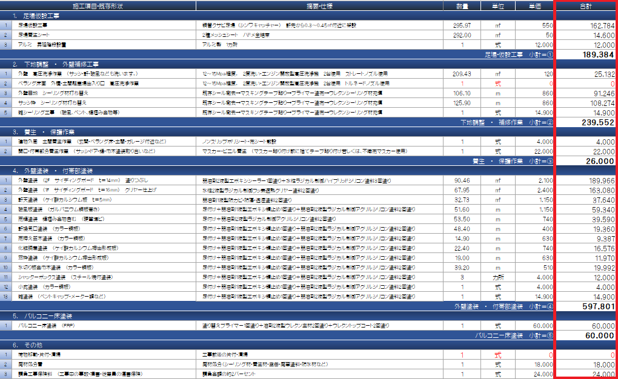This screenshot has height=379, width=618.
Task: Click the バルコニー床塗装 小計=⑤ label
Action: 514,335
